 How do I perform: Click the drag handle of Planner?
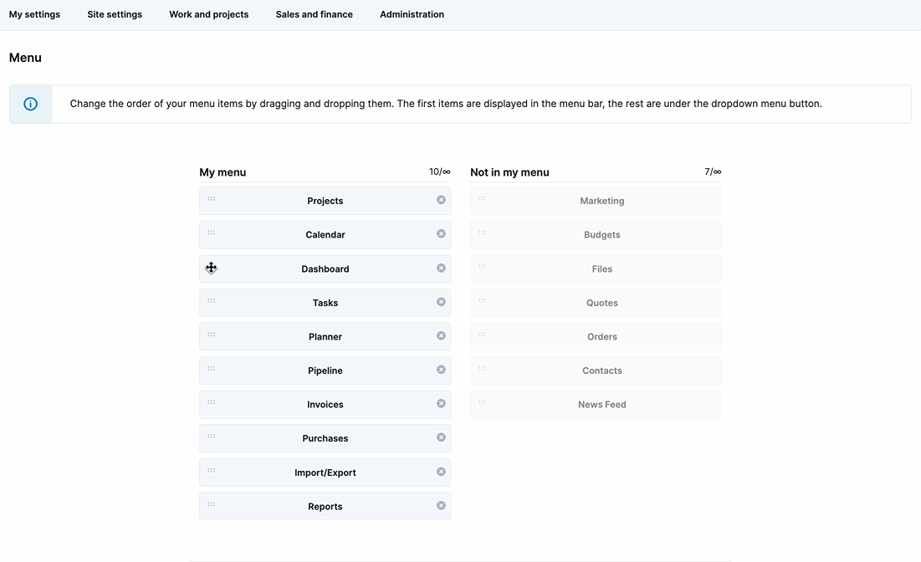click(x=211, y=335)
